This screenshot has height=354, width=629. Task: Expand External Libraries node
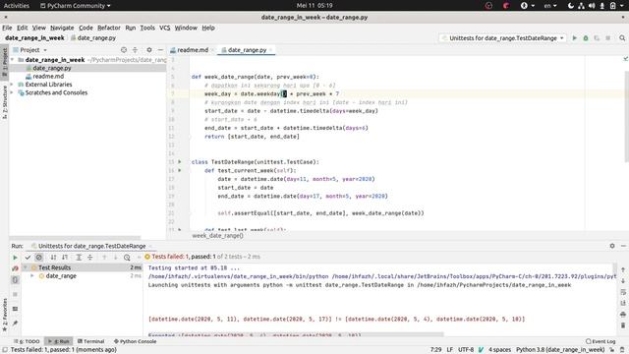(x=12, y=85)
